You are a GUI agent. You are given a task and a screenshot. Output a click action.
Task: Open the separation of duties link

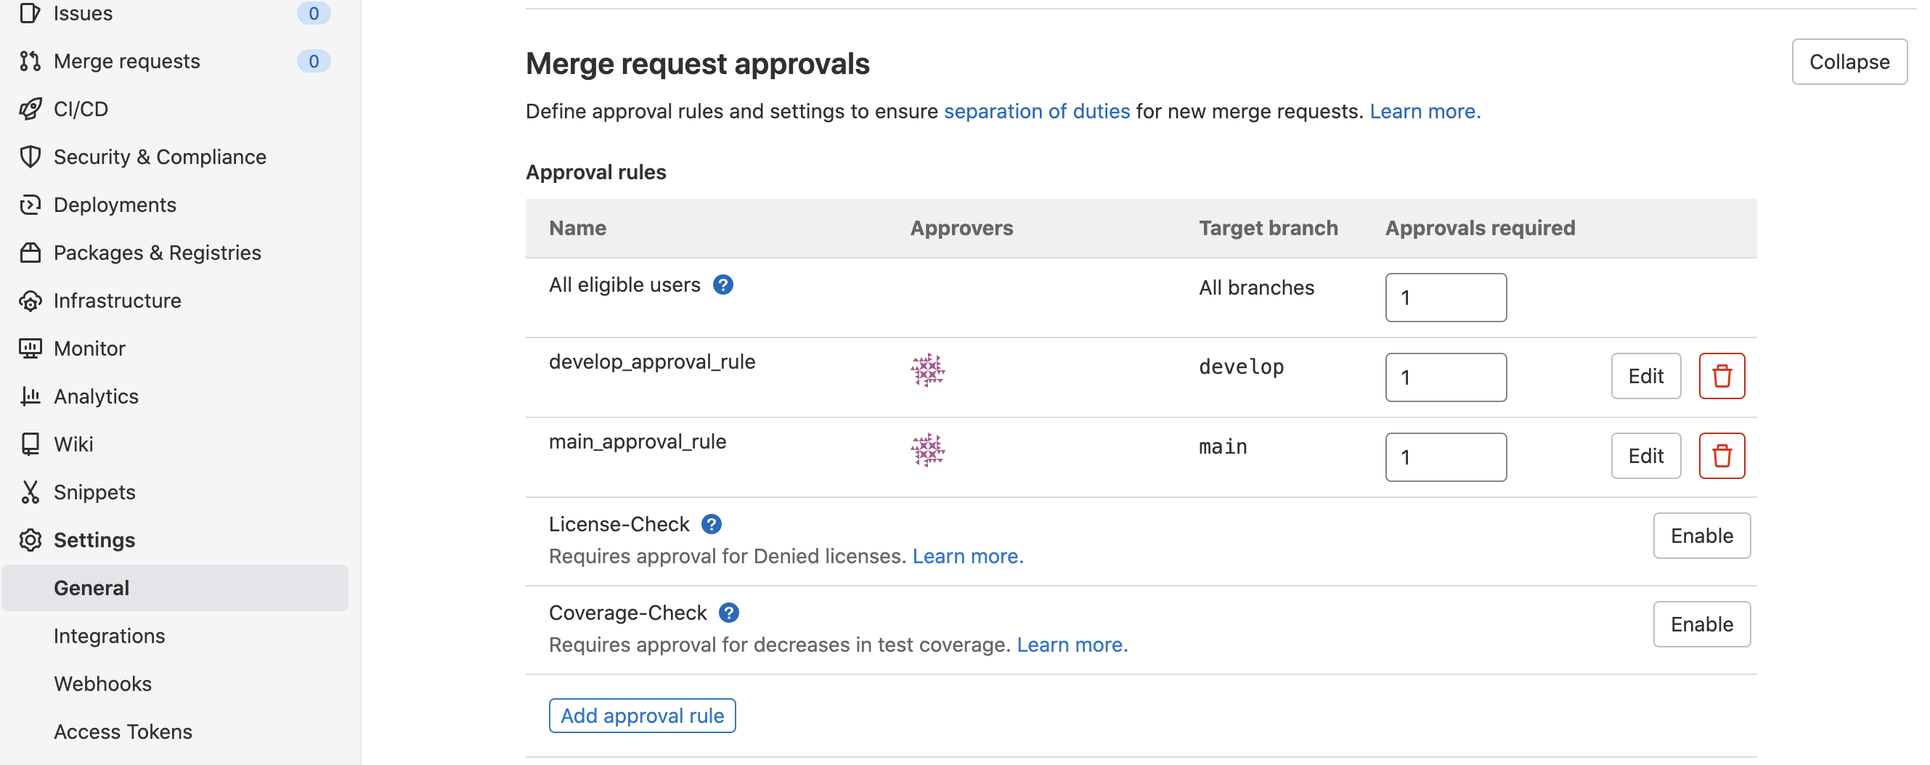[1036, 112]
